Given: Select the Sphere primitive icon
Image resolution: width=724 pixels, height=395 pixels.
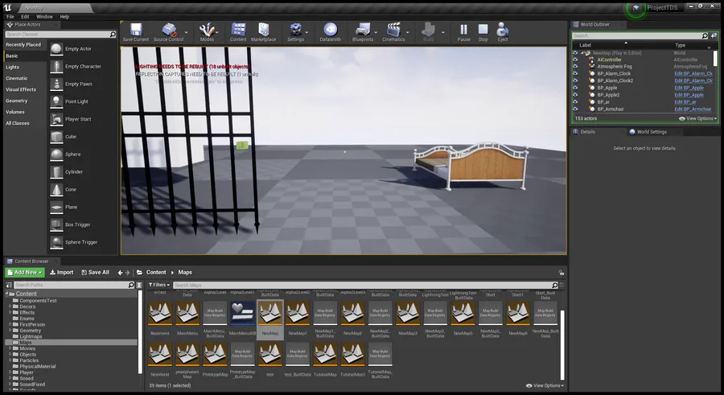Looking at the screenshot, I should click(56, 154).
